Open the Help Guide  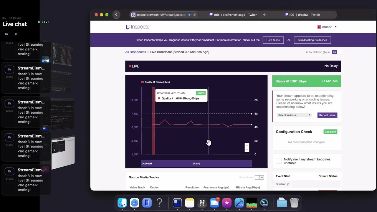pos(273,40)
